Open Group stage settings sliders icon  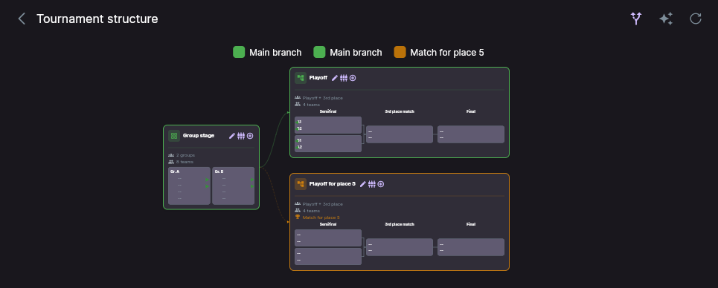pos(241,136)
